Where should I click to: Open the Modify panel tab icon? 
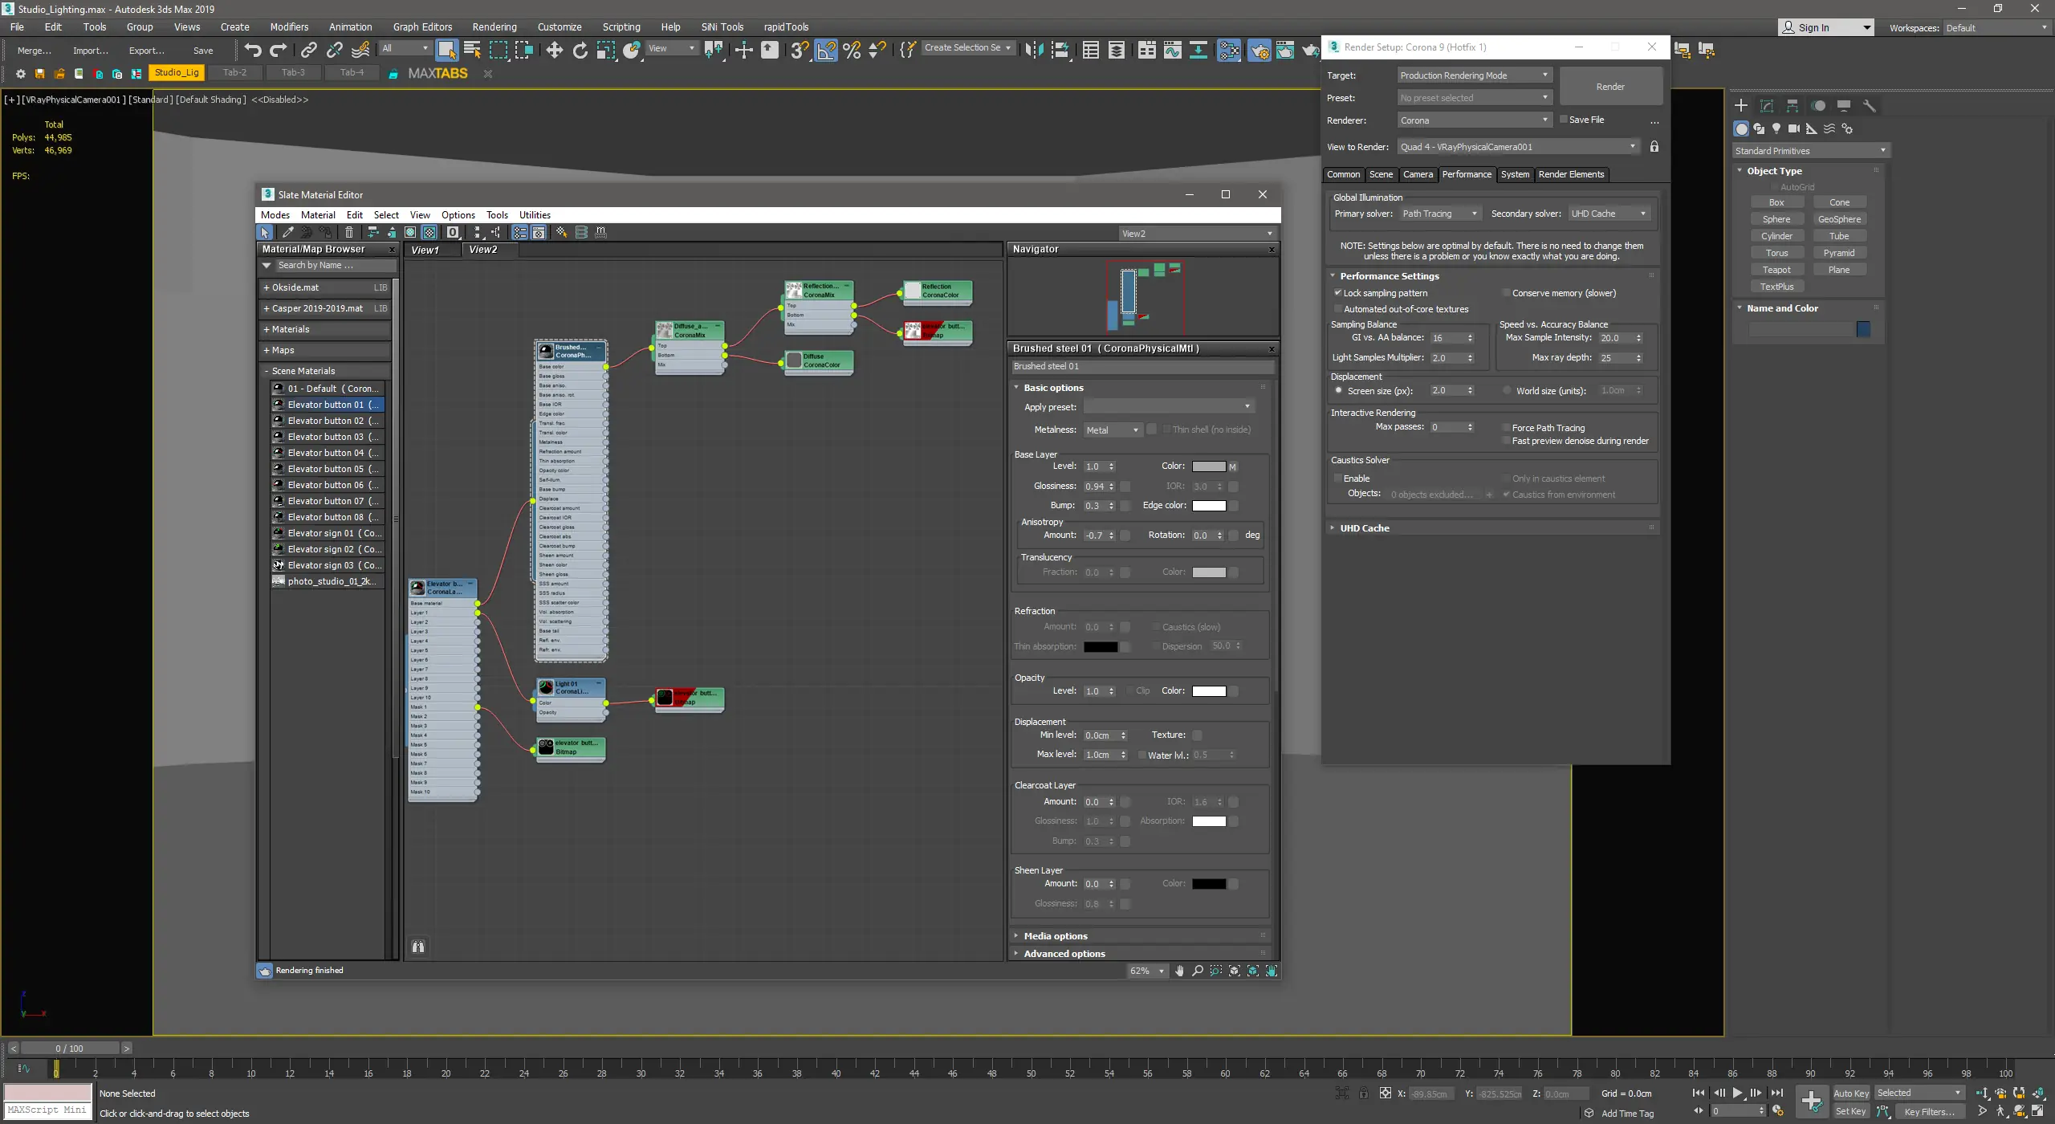coord(1767,106)
